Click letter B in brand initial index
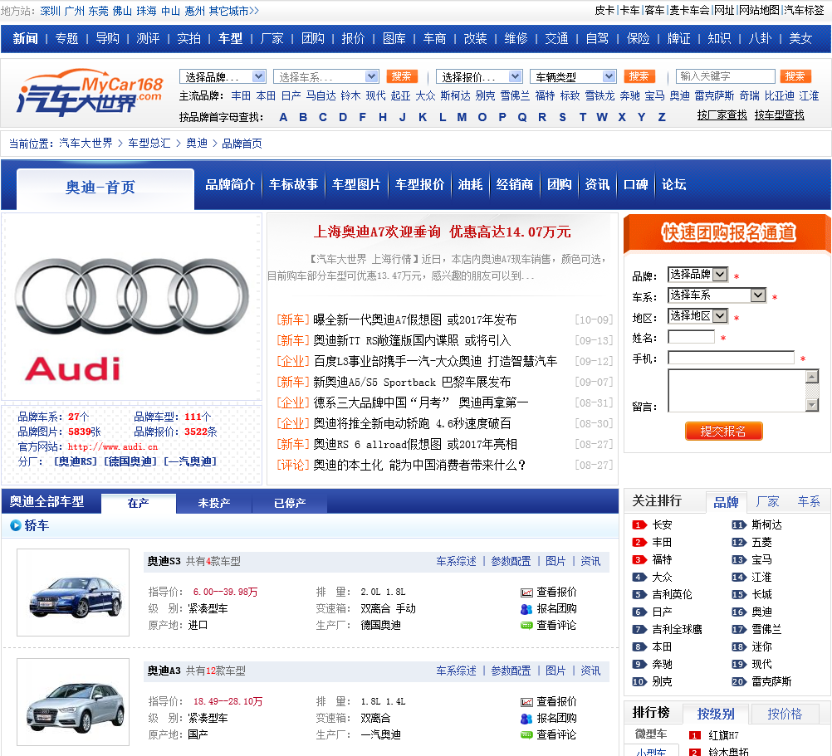832x756 pixels. [303, 117]
